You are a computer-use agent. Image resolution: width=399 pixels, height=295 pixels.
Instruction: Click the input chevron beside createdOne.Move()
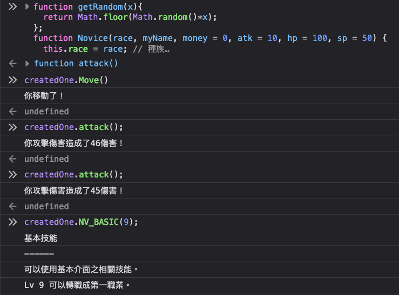pos(12,80)
